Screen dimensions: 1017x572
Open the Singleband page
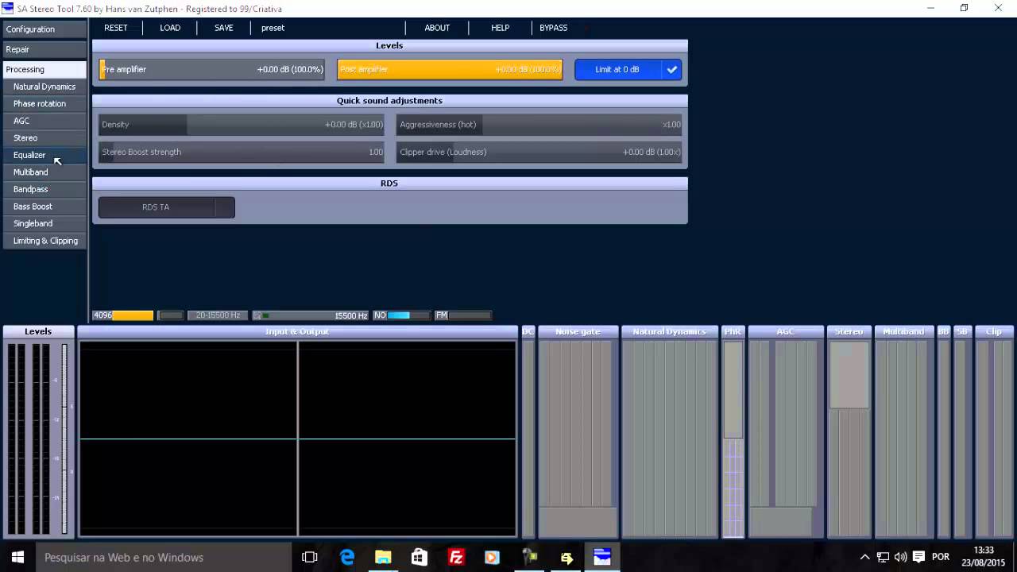click(x=44, y=223)
